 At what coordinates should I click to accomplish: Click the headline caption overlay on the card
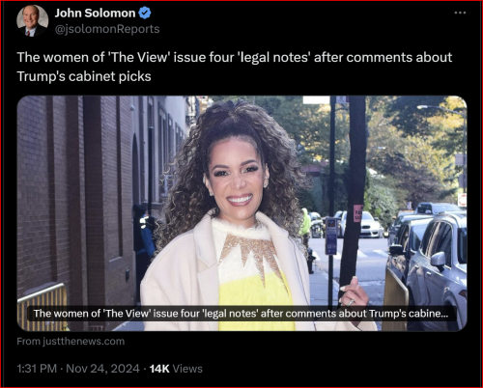(x=241, y=314)
